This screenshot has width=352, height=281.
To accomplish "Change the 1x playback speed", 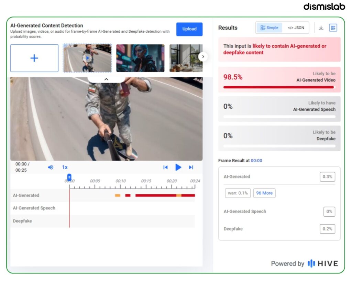I will tap(65, 167).
